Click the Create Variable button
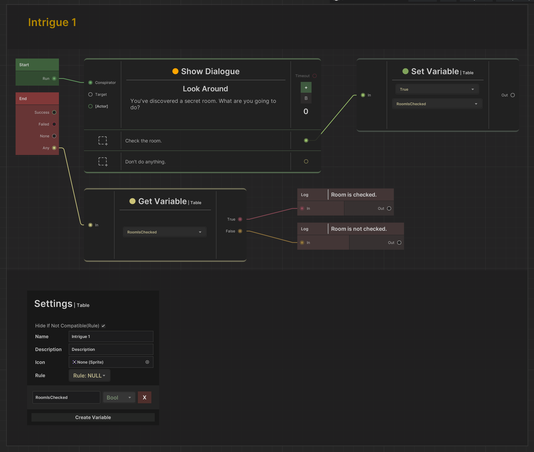The image size is (534, 452). pyautogui.click(x=93, y=417)
